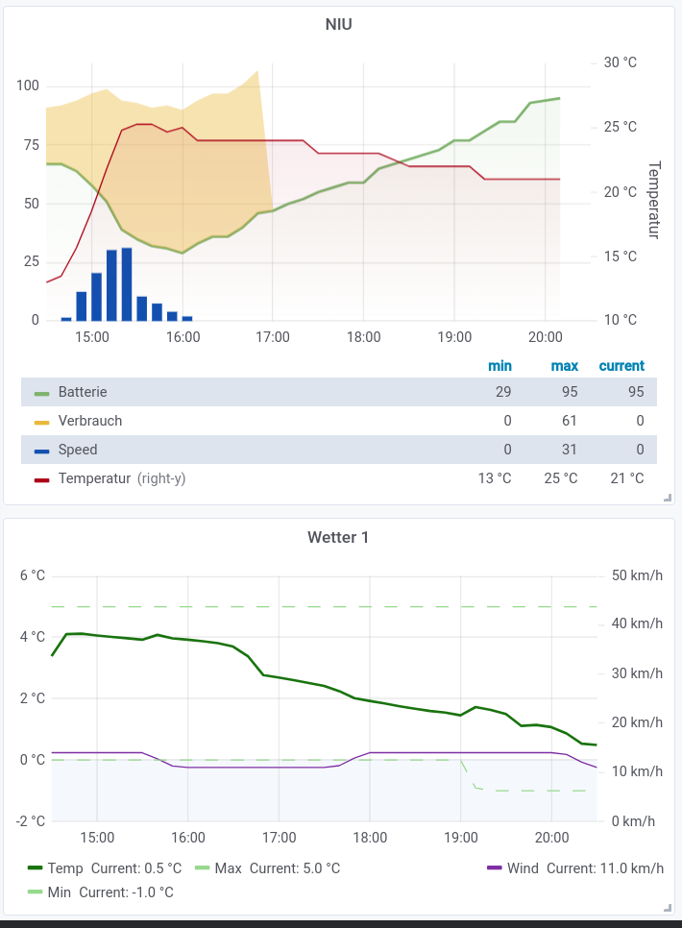682x928 pixels.
Task: Click the green Batterie legend color swatch
Action: pos(41,393)
